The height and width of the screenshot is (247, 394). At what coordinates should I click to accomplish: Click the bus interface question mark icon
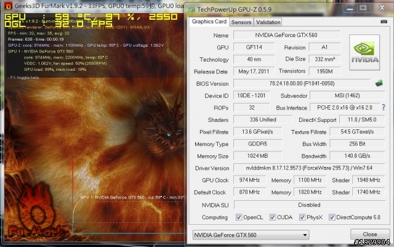(384, 107)
